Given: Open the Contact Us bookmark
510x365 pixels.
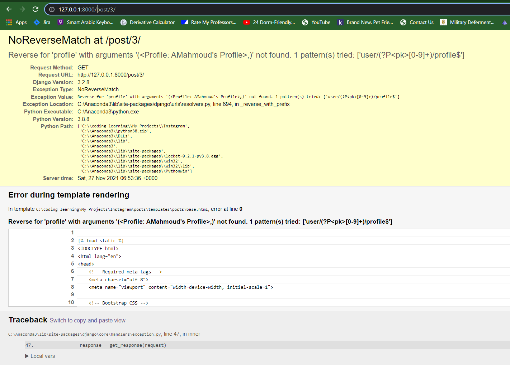Looking at the screenshot, I should pyautogui.click(x=417, y=22).
